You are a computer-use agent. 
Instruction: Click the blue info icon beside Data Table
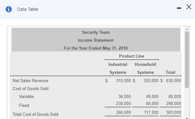point(9,9)
